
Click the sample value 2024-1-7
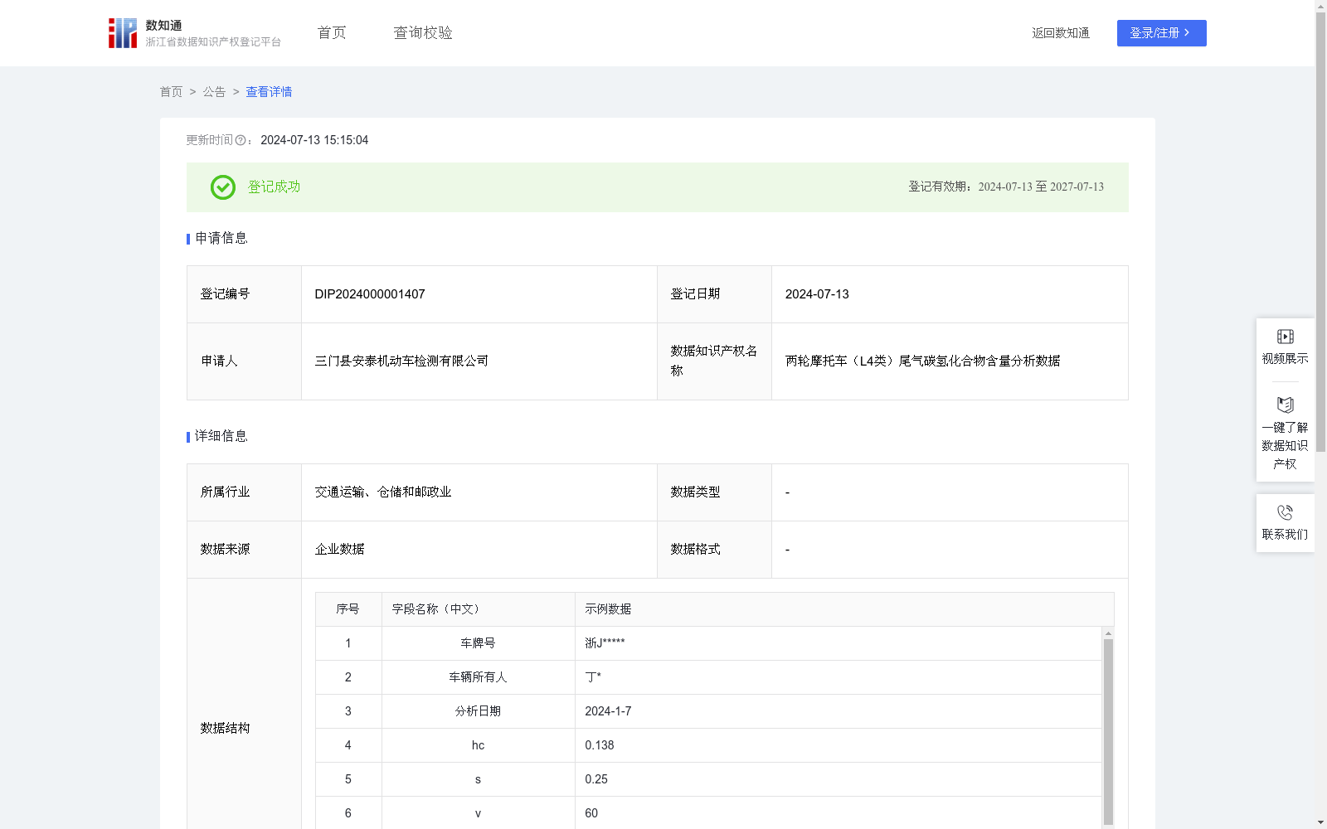tap(608, 711)
